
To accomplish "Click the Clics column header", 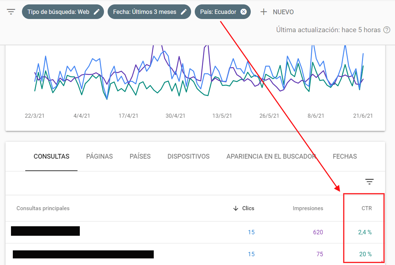I will click(248, 208).
